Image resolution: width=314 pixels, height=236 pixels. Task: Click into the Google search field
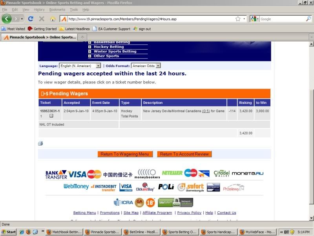(x=283, y=19)
